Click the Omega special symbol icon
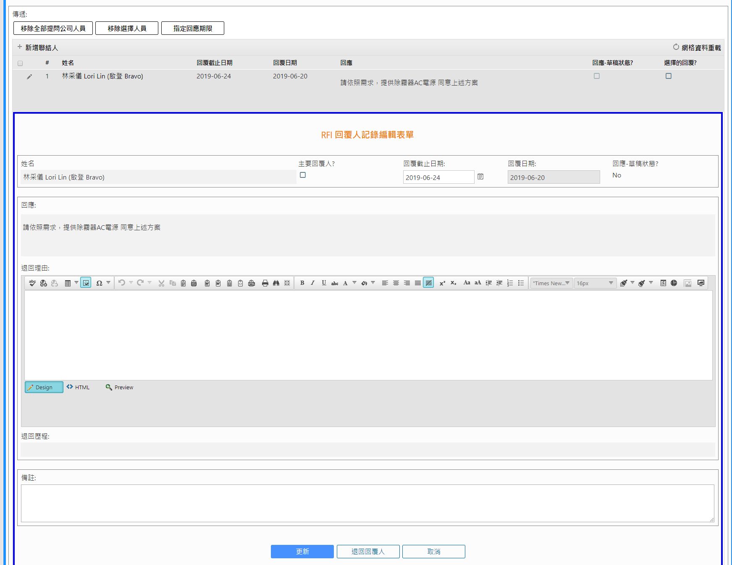732x565 pixels. click(99, 283)
